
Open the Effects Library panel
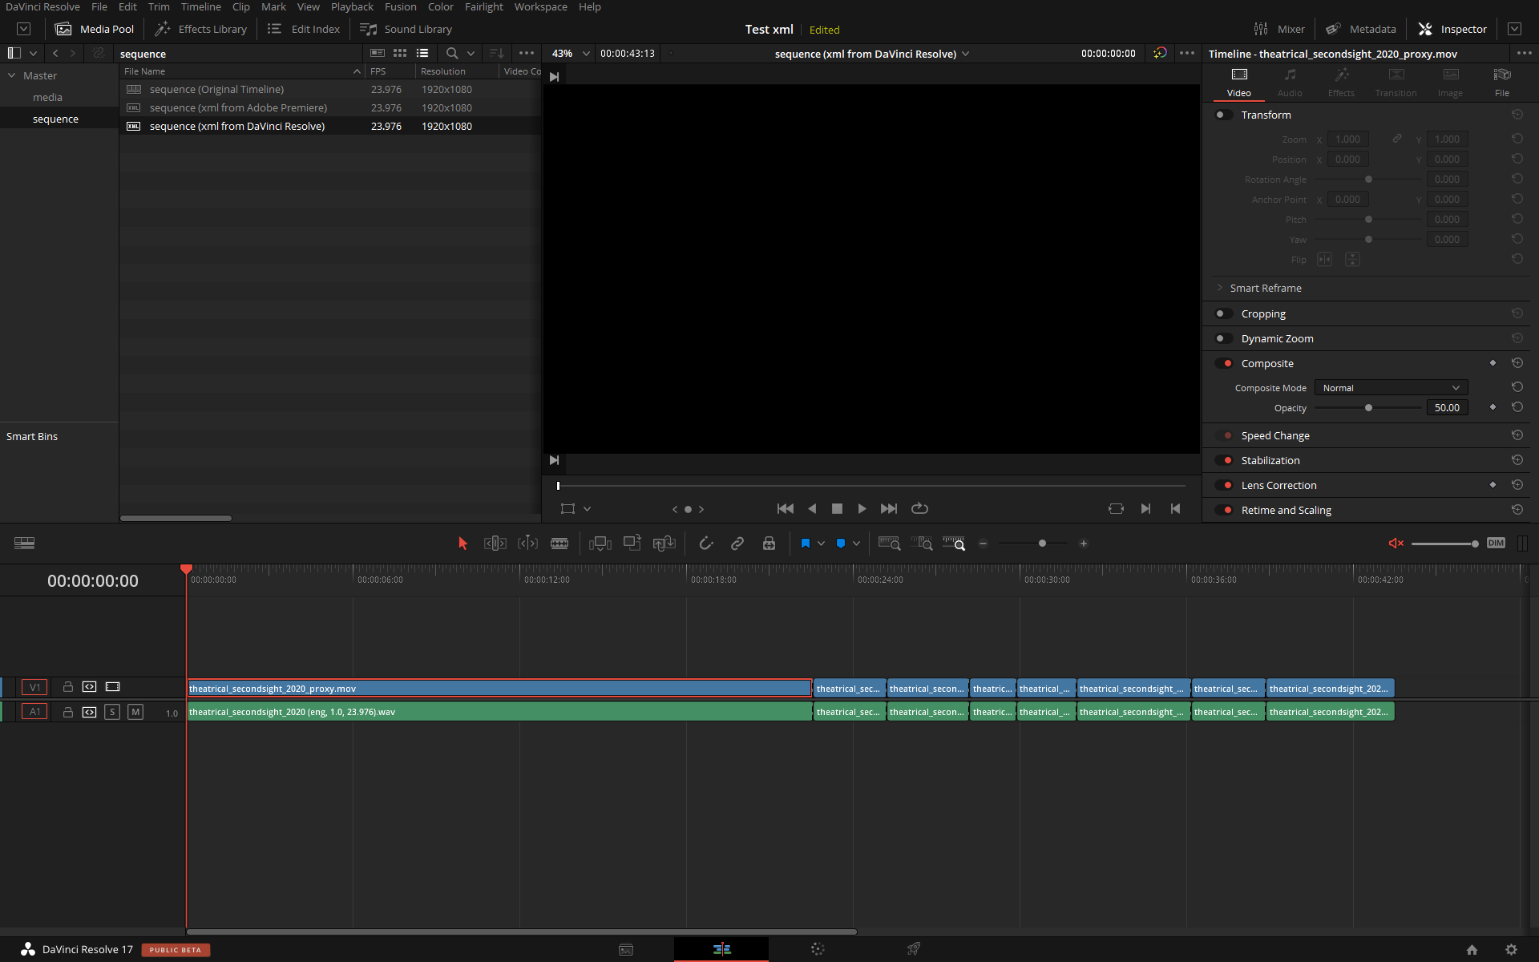pos(201,29)
